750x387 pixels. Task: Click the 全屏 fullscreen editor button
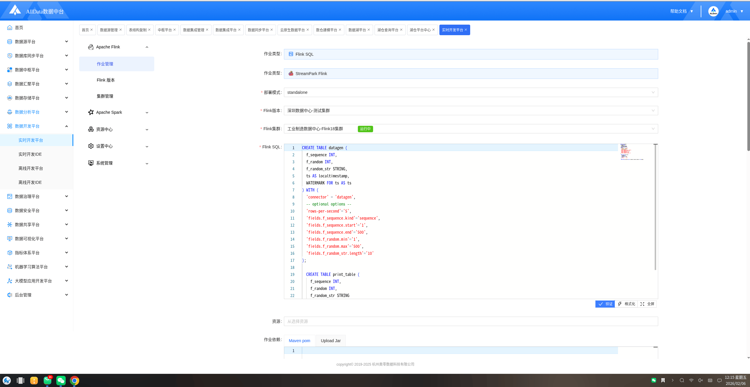tap(647, 304)
